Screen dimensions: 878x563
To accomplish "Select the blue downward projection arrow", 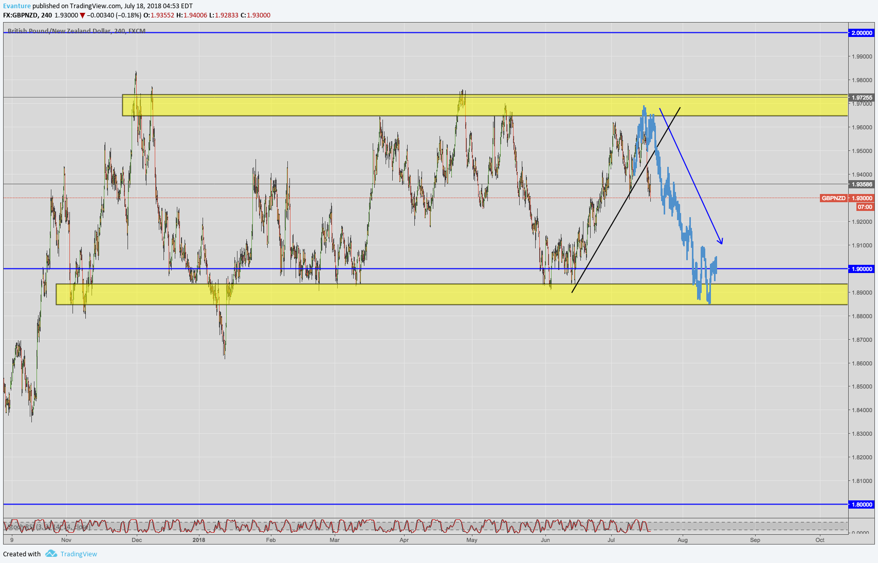I will click(x=691, y=176).
